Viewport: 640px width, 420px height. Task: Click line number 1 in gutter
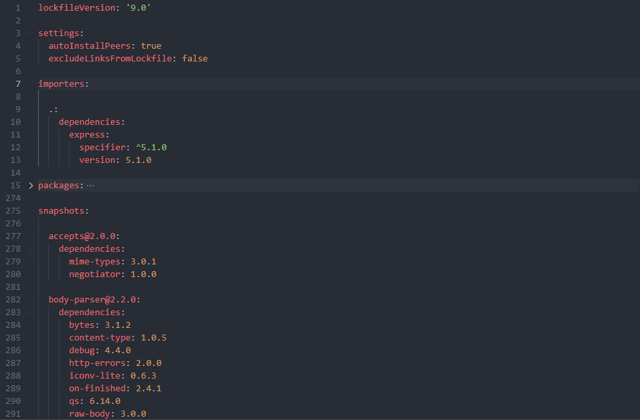tap(18, 8)
